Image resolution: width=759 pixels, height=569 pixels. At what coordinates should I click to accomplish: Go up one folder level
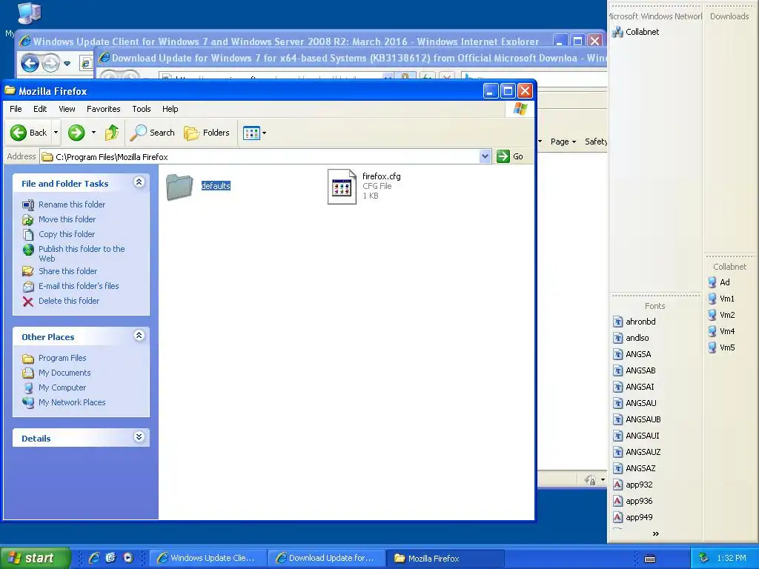(x=112, y=133)
